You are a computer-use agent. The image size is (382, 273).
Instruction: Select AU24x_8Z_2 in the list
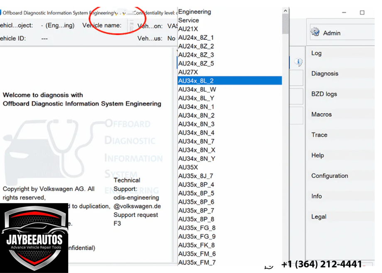[230, 46]
